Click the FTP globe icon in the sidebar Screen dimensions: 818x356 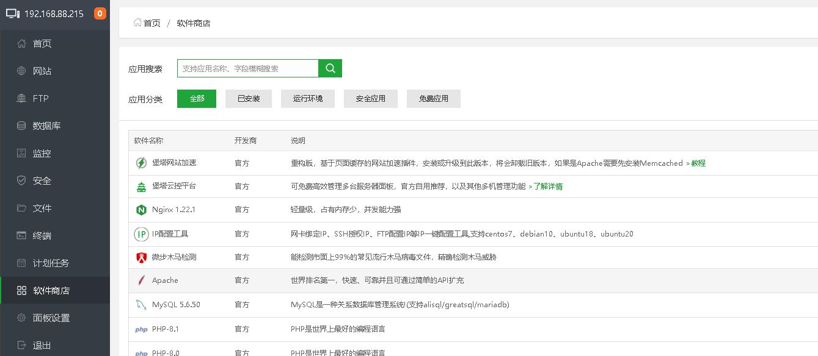[22, 98]
